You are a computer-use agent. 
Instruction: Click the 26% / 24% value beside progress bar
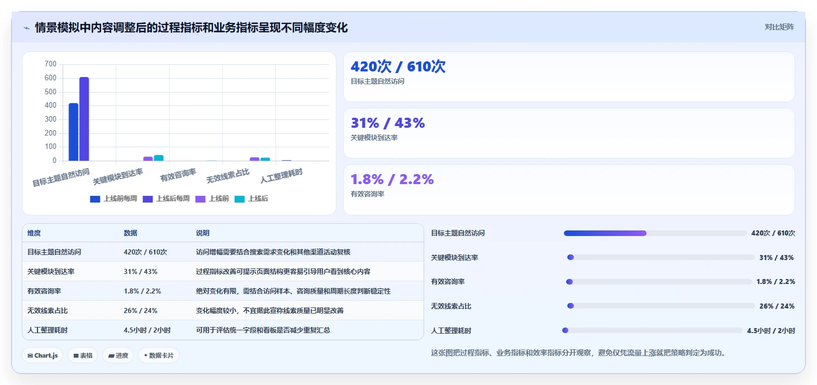[777, 306]
